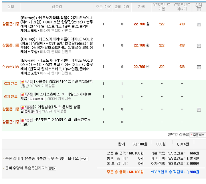This screenshot has height=184, width=206.
Task: Click YES포인트 총 적립액 : 3,980원 text
Action: click(175, 172)
